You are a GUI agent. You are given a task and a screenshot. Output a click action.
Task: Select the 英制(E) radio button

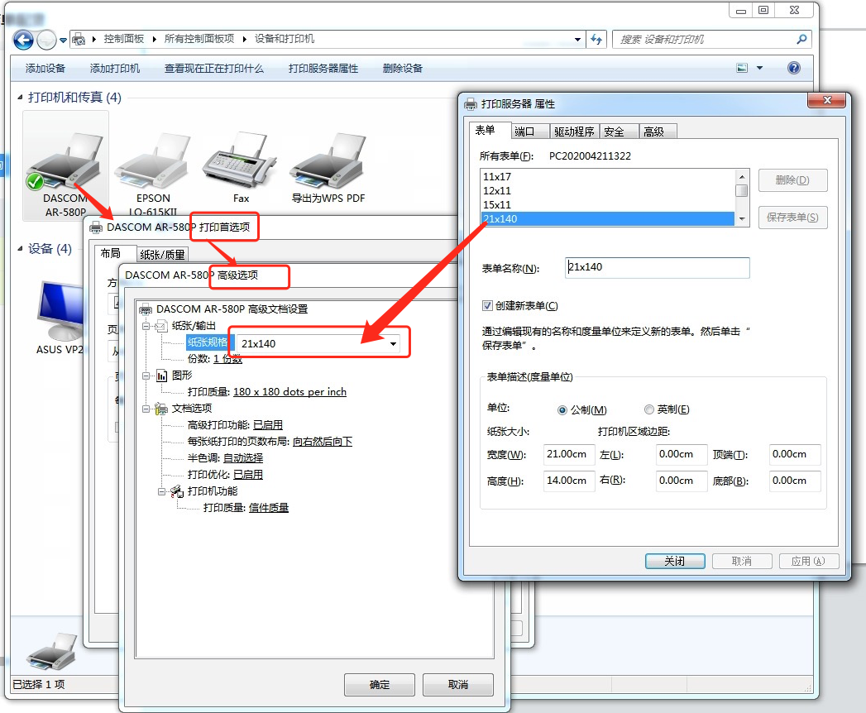(649, 409)
